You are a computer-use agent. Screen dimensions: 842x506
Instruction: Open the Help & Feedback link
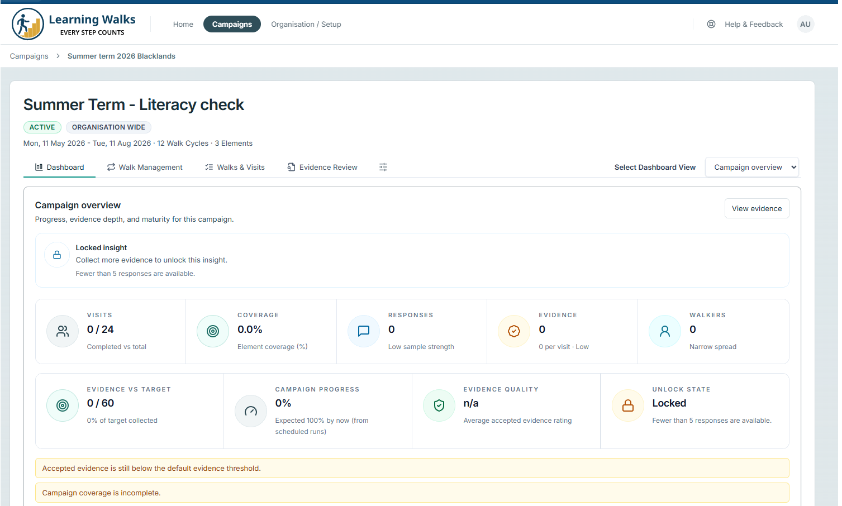click(x=754, y=24)
